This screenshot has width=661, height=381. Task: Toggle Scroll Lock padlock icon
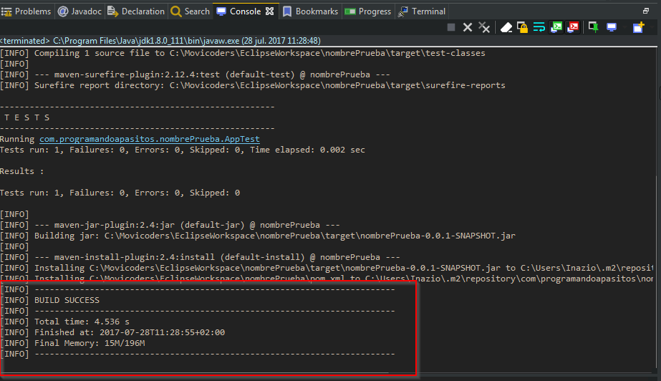[522, 27]
